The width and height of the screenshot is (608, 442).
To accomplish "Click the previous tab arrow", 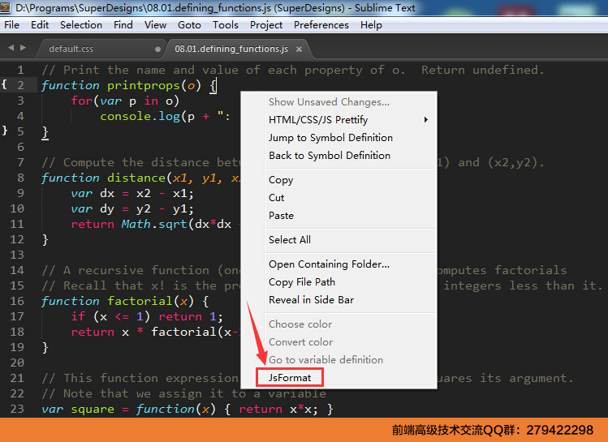I will pyautogui.click(x=11, y=48).
